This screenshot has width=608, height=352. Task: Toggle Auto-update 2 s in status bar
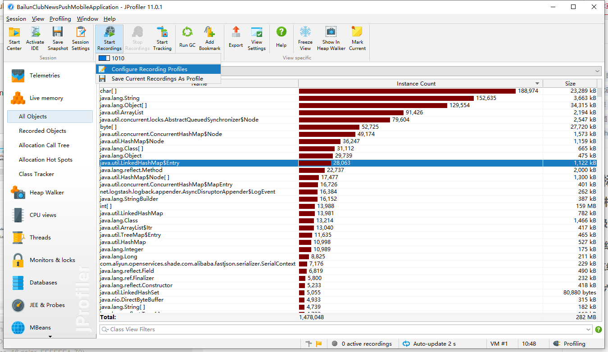point(429,344)
